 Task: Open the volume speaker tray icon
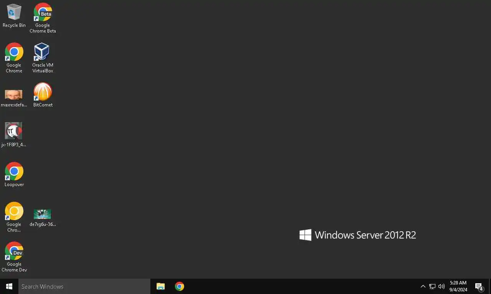[442, 286]
